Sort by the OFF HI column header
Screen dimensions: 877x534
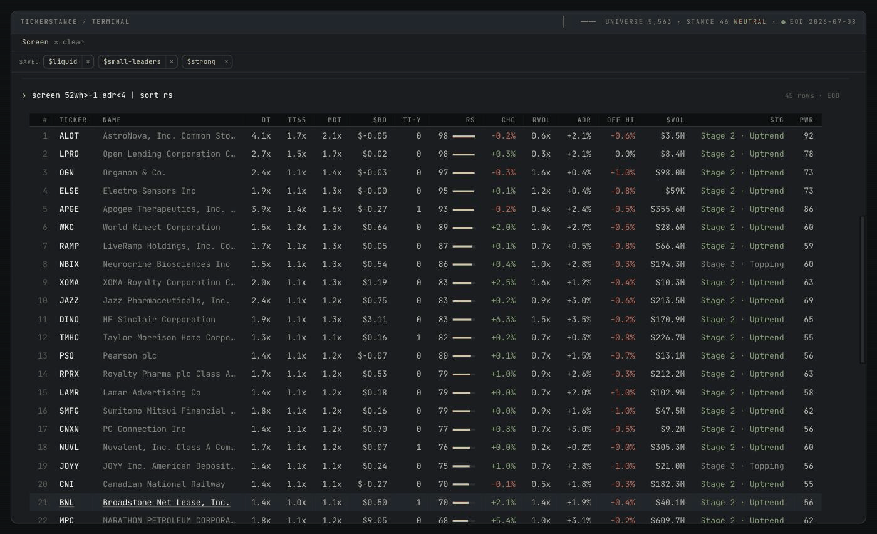click(620, 120)
